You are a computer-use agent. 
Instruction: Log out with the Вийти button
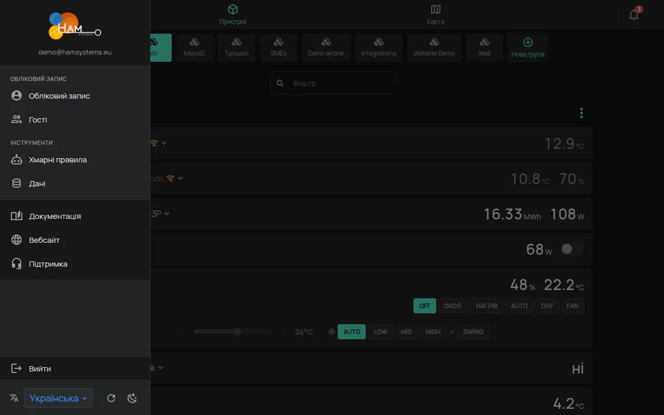75,369
